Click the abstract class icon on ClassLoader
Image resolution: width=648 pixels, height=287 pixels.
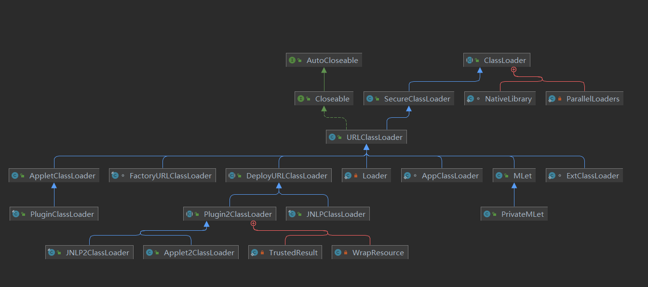[470, 60]
